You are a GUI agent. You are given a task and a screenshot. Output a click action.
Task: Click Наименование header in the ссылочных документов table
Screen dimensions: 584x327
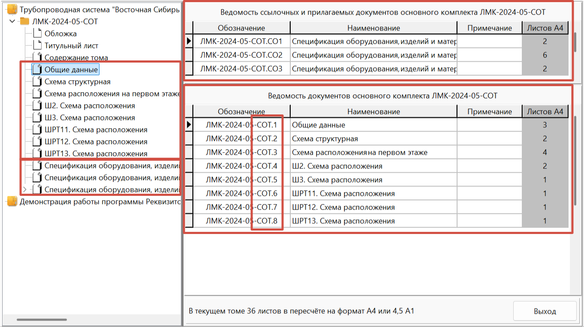pyautogui.click(x=373, y=28)
